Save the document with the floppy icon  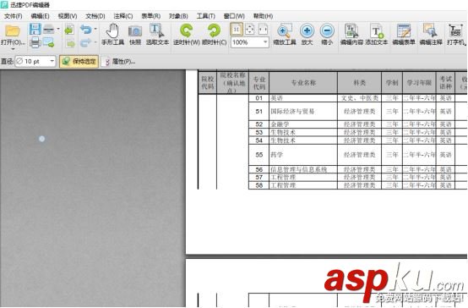(x=35, y=29)
